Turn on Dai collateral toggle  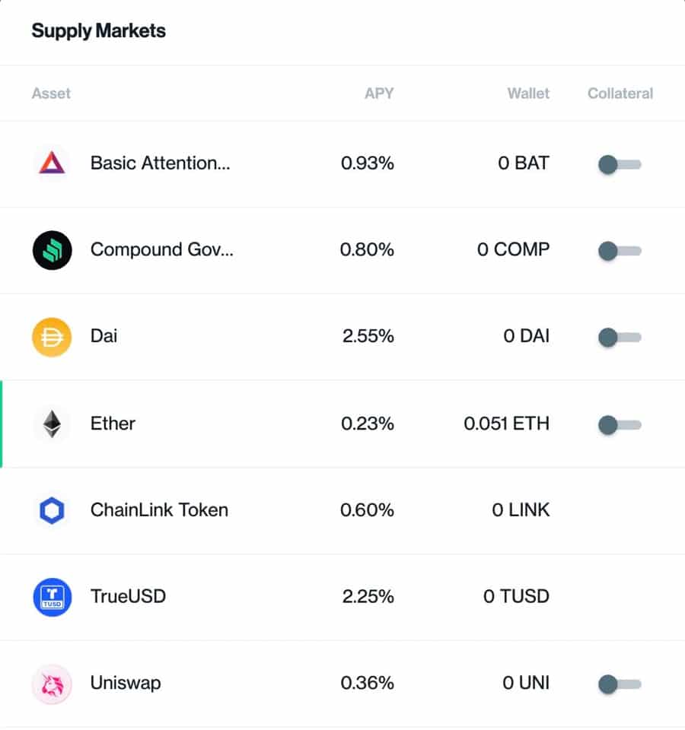[x=620, y=338]
